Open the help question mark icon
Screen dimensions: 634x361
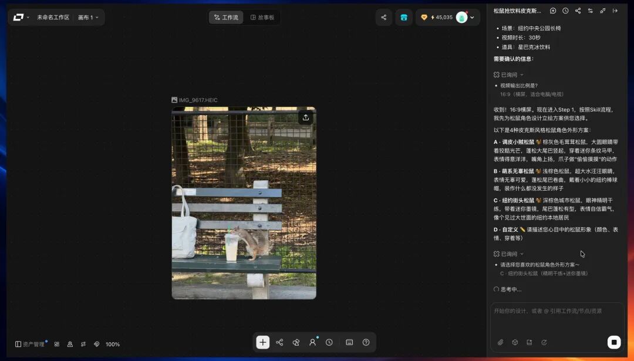pyautogui.click(x=366, y=342)
